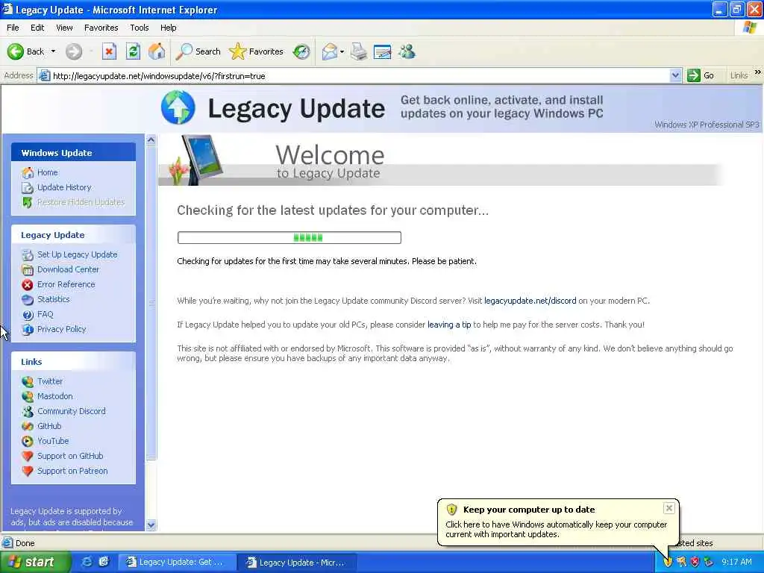
Task: Open Update History in the sidebar
Action: click(64, 187)
